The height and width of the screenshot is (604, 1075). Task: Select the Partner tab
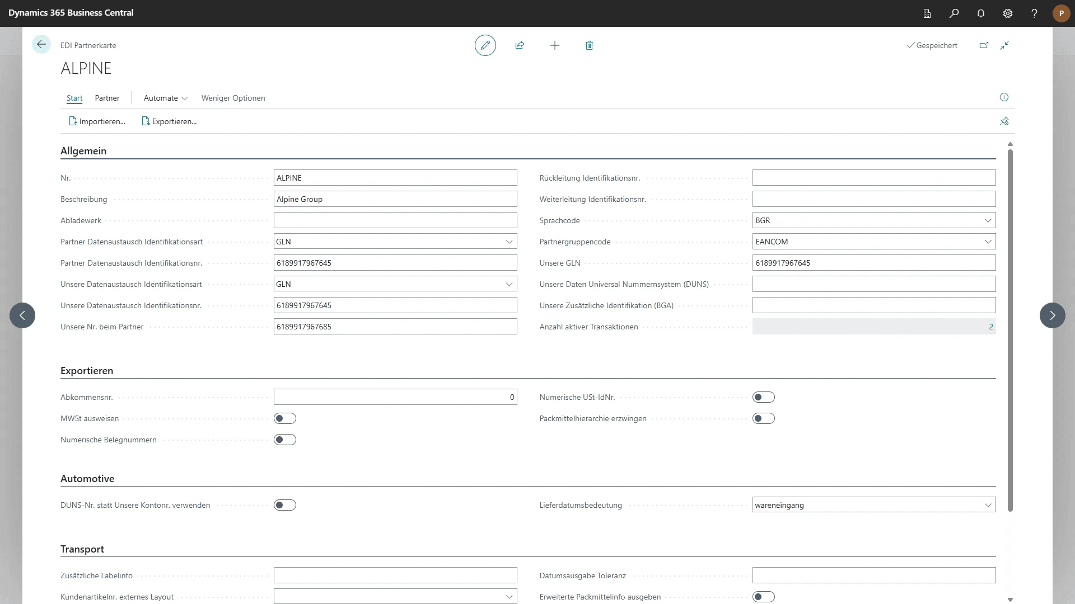(x=107, y=98)
